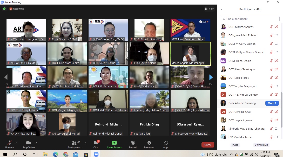This screenshot has width=283, height=157.
Task: Click the red Leave button
Action: (x=208, y=145)
